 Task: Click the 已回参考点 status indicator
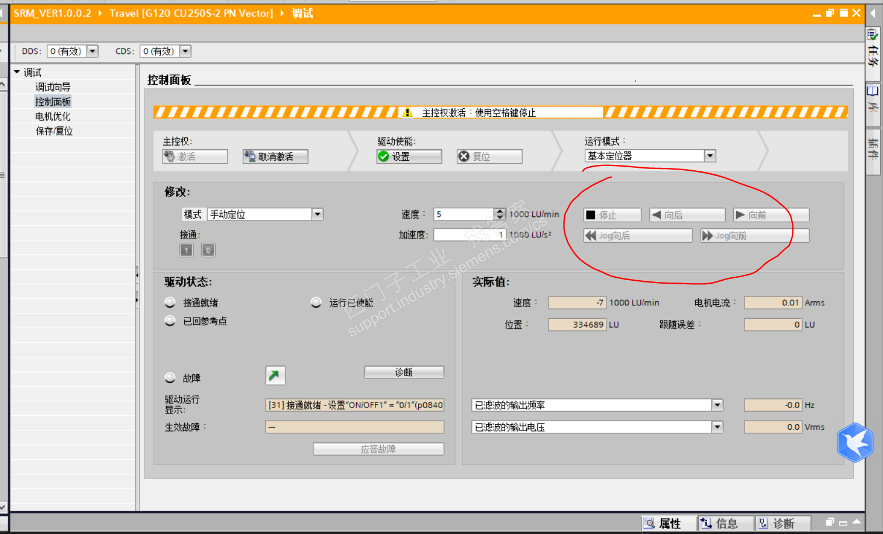tap(170, 321)
